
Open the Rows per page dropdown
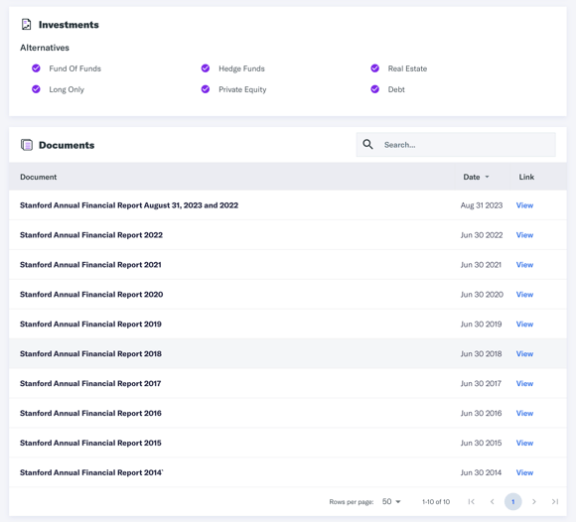tap(391, 501)
